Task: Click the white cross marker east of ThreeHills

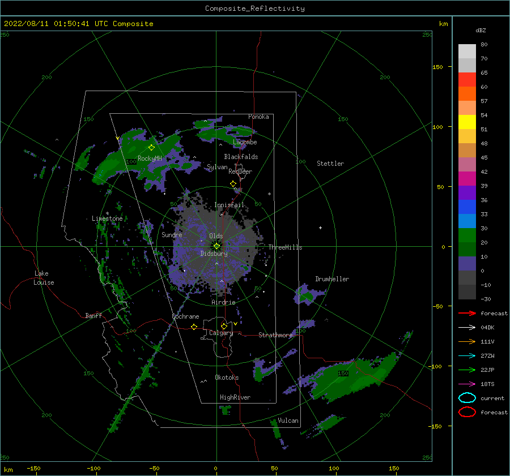Action: click(x=320, y=228)
